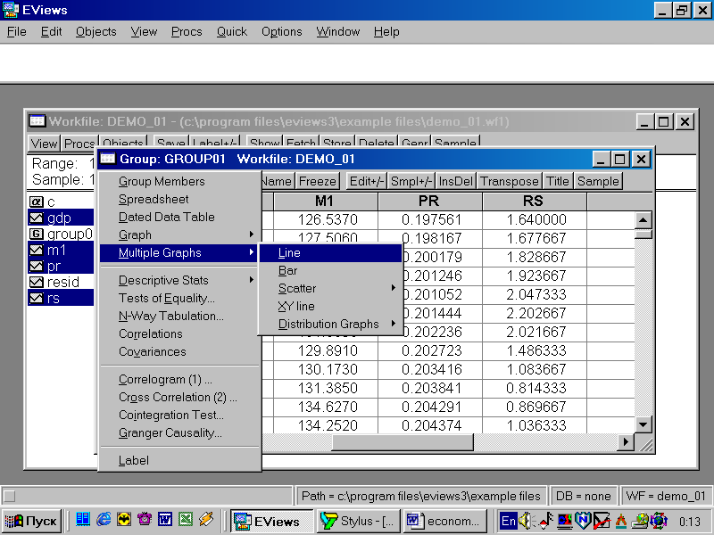The width and height of the screenshot is (714, 535).
Task: Open the Quick menu
Action: click(232, 32)
